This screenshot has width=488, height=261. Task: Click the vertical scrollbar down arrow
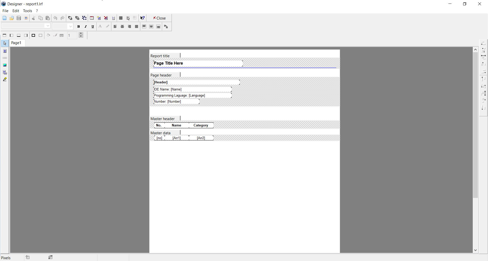tap(475, 250)
